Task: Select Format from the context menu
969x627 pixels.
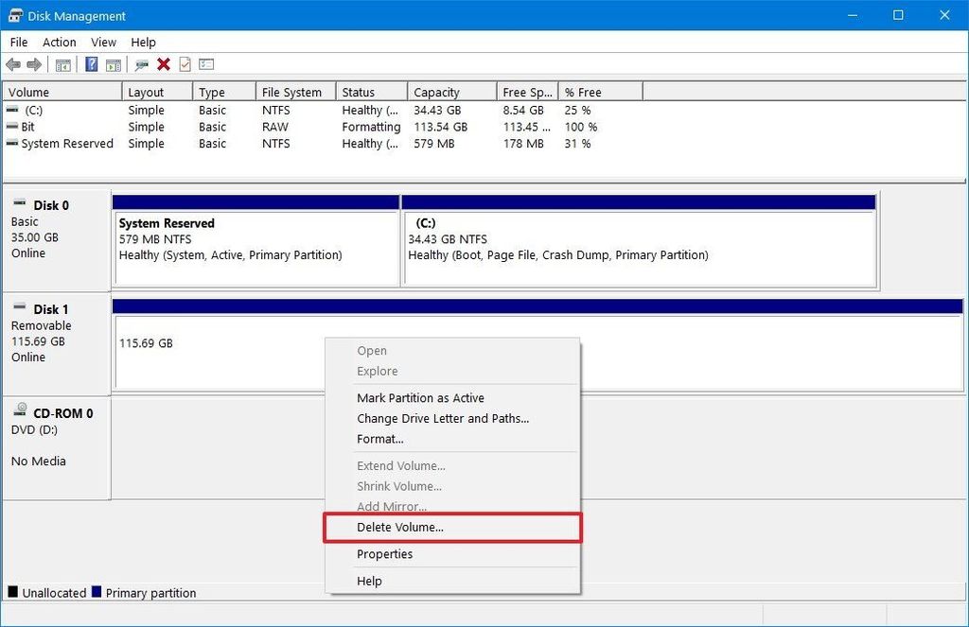Action: [x=380, y=439]
